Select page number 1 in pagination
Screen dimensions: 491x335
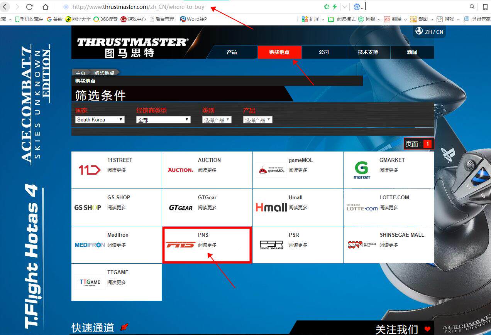coord(427,144)
